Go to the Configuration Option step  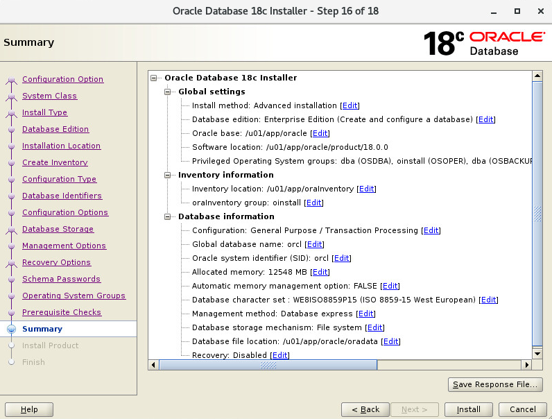[62, 79]
